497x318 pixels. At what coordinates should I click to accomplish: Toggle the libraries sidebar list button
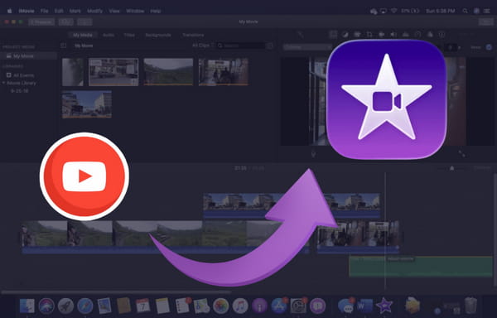point(64,46)
